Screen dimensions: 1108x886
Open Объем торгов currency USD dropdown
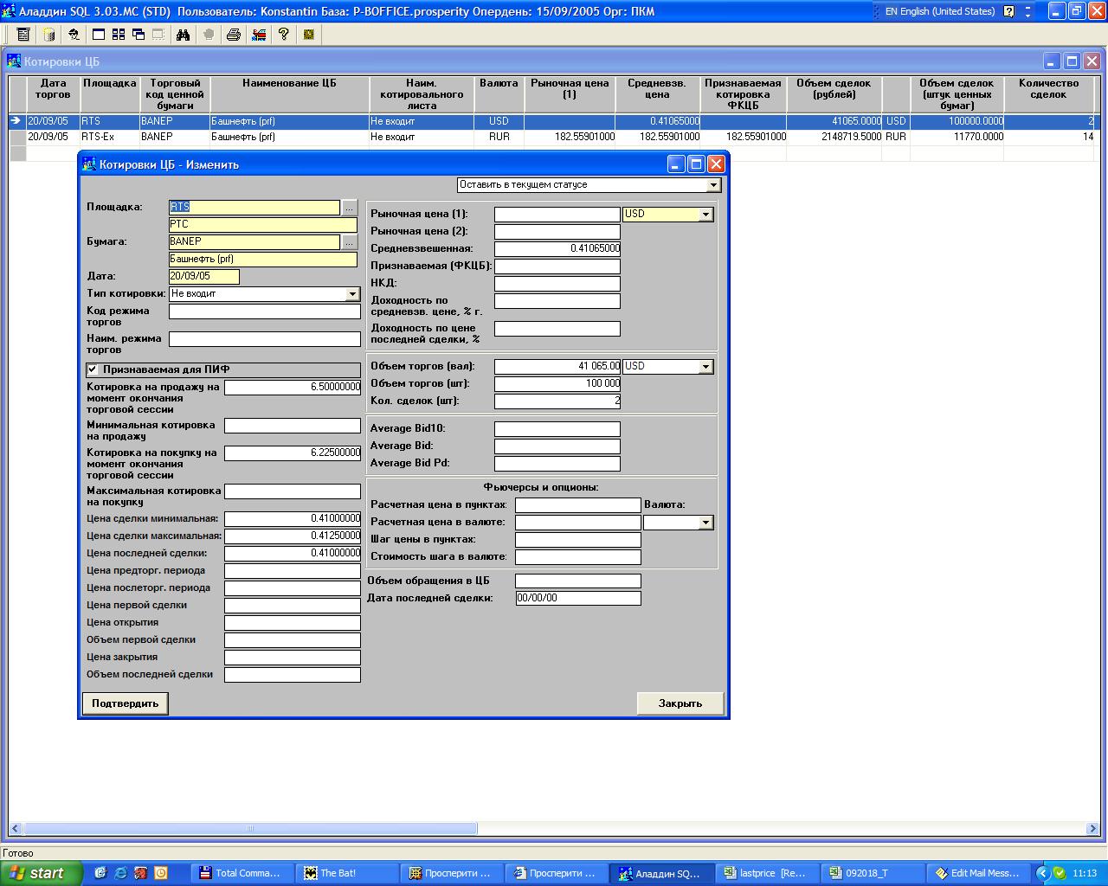click(x=705, y=367)
